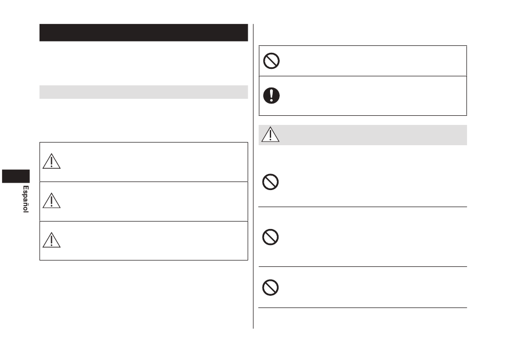Select the warning triangle in the gray banner
507x363 pixels.
(x=271, y=135)
